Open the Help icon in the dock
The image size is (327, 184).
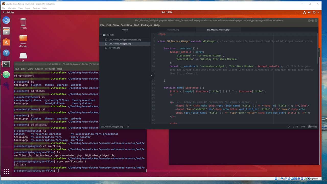[x=6, y=53]
